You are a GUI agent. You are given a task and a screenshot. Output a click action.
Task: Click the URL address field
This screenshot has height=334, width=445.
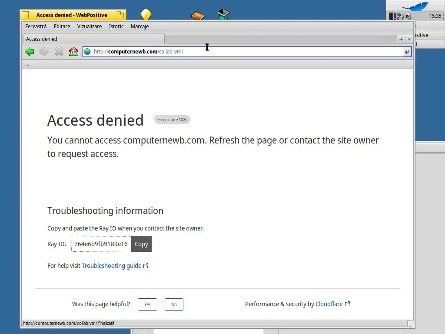click(247, 52)
